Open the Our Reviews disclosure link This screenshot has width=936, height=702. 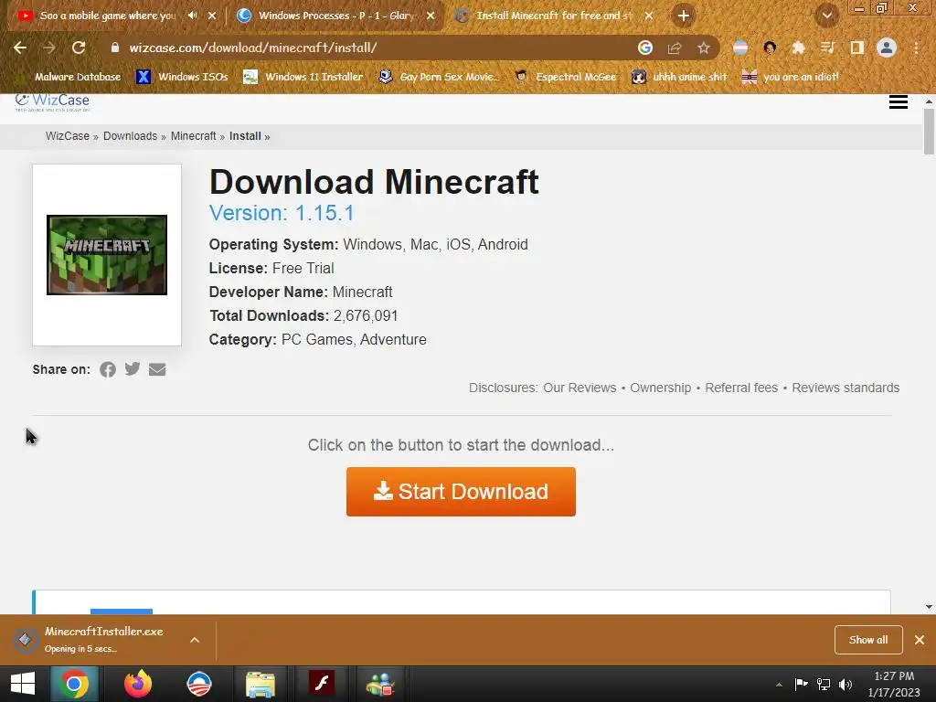pos(580,388)
